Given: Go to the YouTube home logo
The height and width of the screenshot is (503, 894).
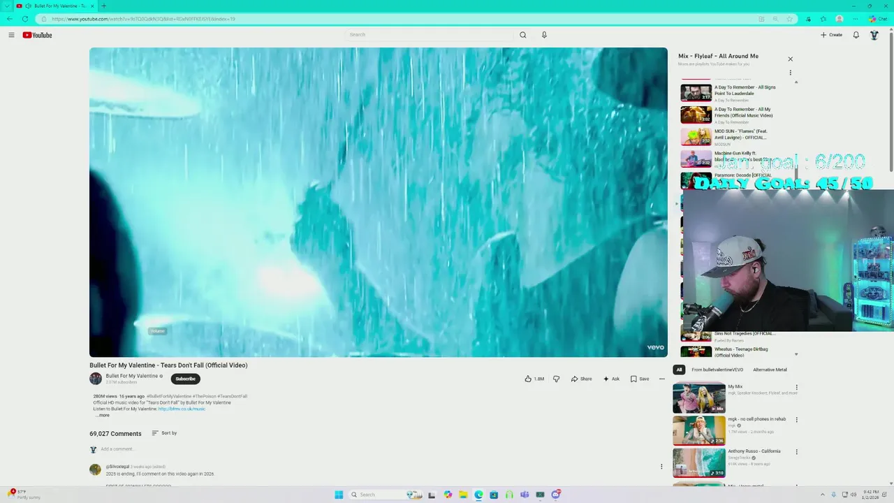Looking at the screenshot, I should (x=37, y=35).
